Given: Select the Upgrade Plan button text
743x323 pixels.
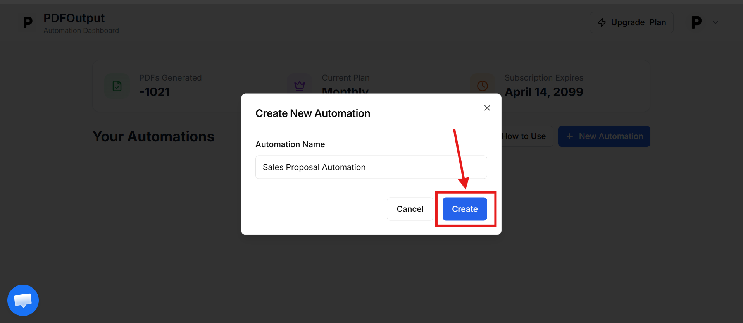Looking at the screenshot, I should click(638, 22).
